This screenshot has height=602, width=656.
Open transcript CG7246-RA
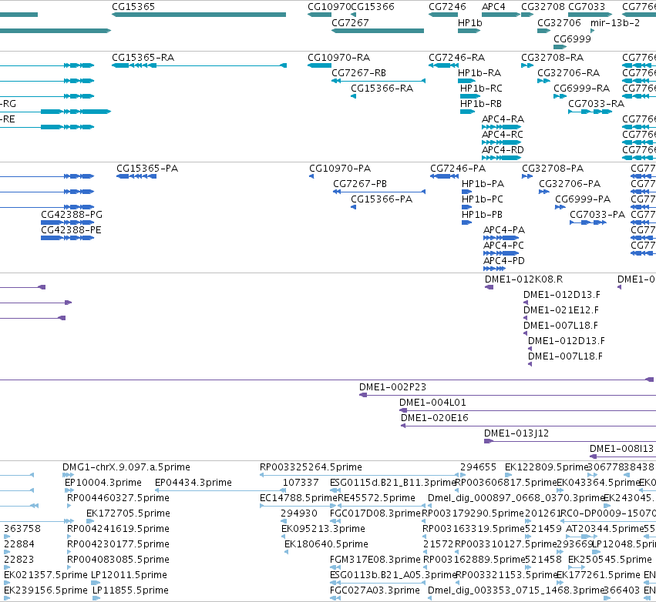[x=456, y=58]
